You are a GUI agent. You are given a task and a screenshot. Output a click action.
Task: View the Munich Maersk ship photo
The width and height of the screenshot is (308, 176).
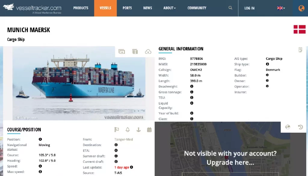[79, 83]
